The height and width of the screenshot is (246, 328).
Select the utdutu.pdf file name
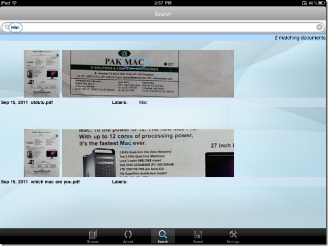coord(42,102)
